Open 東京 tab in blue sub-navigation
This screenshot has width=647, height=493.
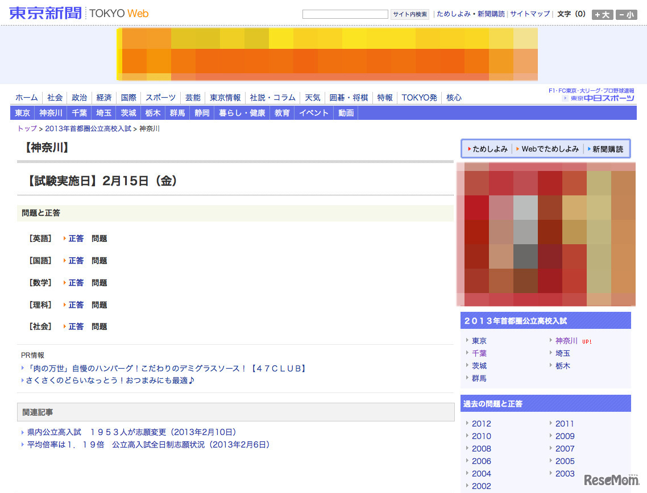(22, 113)
